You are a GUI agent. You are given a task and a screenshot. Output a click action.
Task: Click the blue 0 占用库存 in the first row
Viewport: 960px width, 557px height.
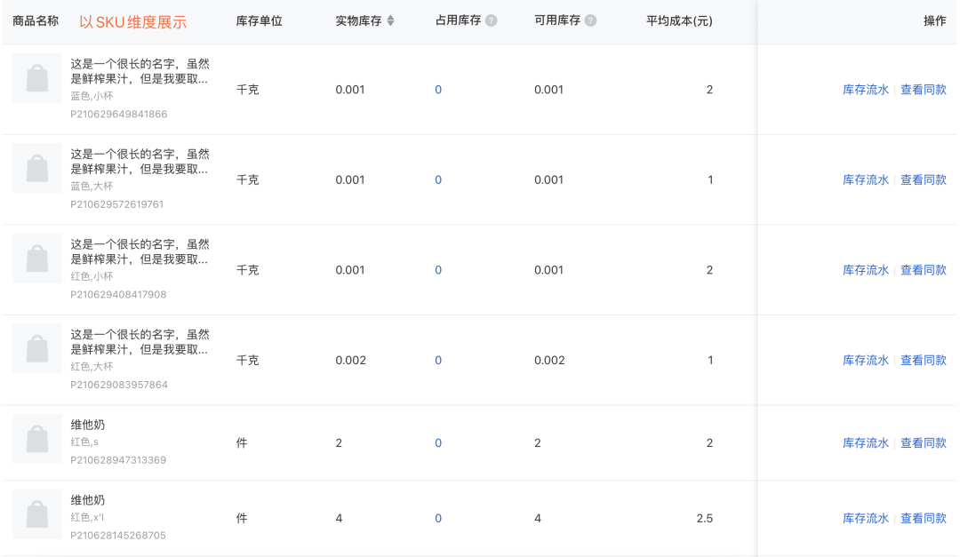438,89
